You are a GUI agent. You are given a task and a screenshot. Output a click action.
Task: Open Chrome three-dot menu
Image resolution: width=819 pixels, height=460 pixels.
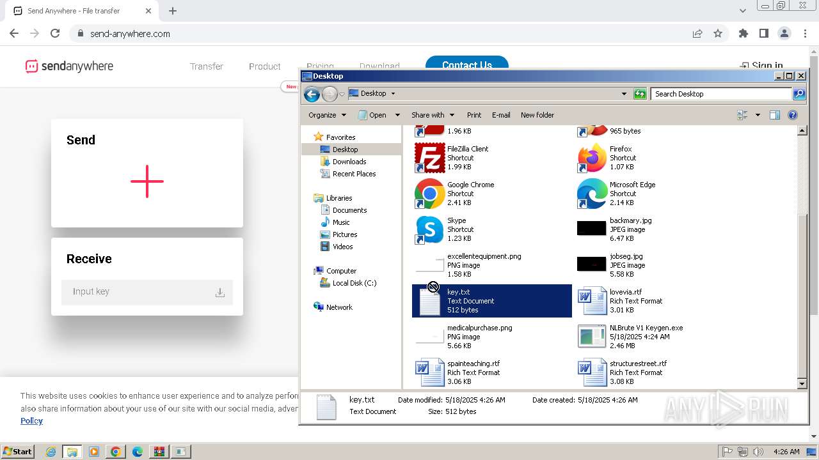(805, 33)
